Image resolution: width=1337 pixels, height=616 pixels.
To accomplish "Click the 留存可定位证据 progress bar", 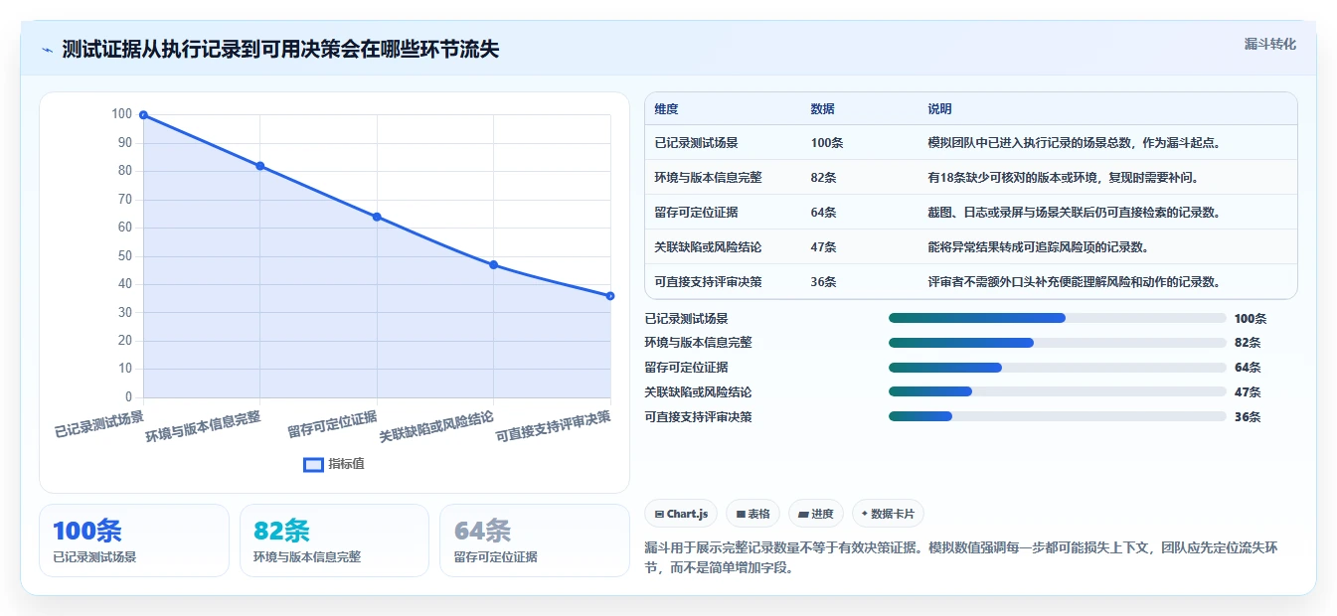I will (x=1058, y=368).
